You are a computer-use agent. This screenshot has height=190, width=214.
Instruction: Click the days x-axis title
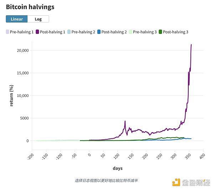click(117, 168)
